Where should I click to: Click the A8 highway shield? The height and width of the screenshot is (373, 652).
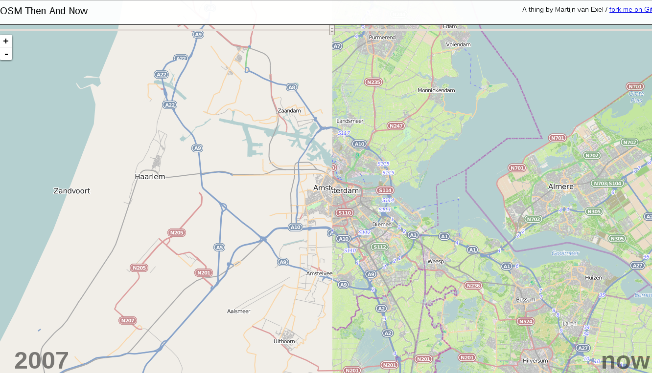coord(292,87)
